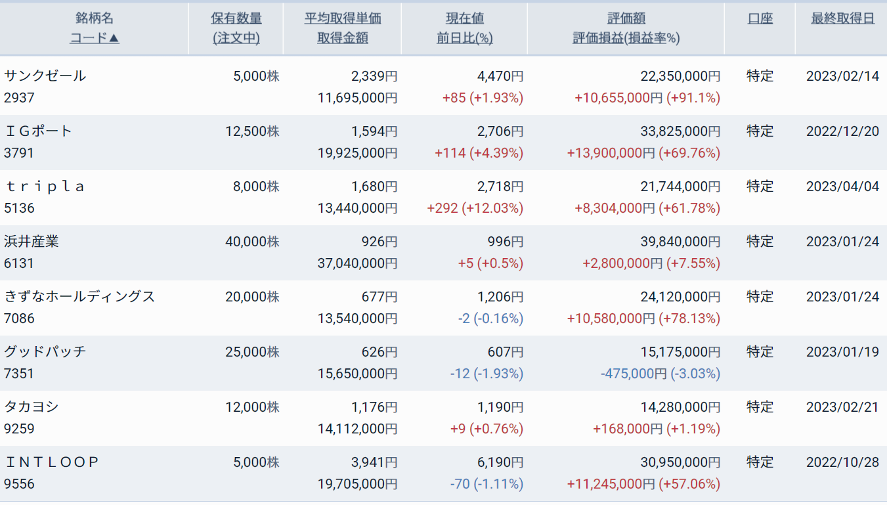The image size is (887, 505).
Task: Sort by 取得金額 header
Action: [x=343, y=38]
